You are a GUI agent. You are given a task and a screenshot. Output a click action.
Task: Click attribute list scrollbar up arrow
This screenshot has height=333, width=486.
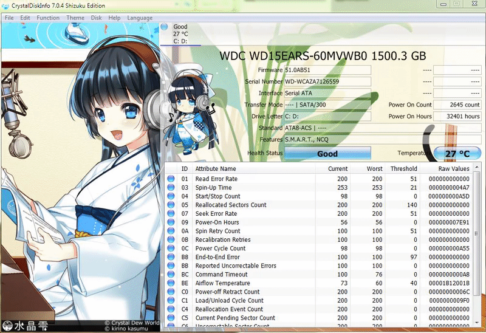(477, 168)
